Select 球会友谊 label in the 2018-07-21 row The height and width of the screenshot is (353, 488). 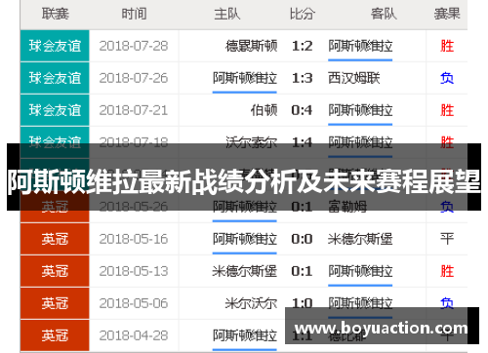tap(55, 110)
